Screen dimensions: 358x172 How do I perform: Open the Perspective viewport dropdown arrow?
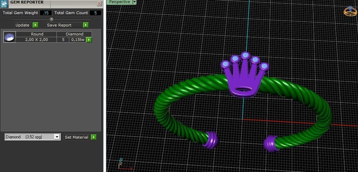click(134, 2)
